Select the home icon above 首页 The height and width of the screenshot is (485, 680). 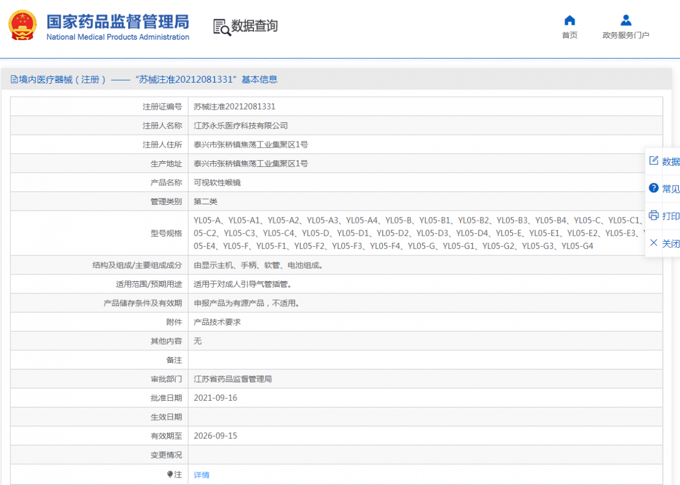[x=569, y=20]
